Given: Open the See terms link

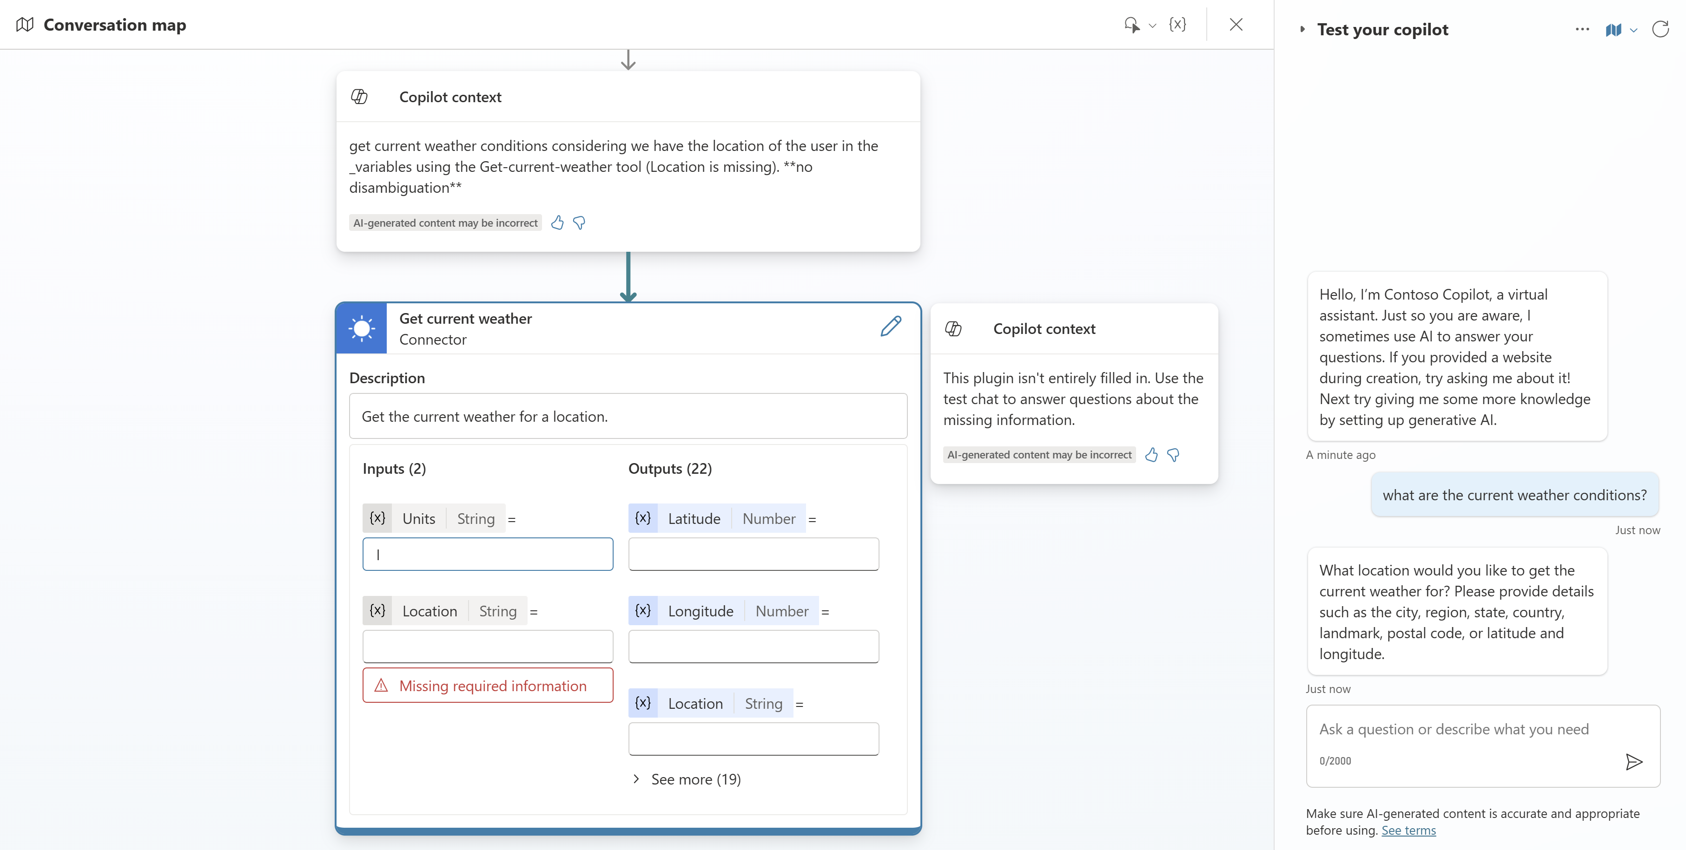Looking at the screenshot, I should 1408,830.
